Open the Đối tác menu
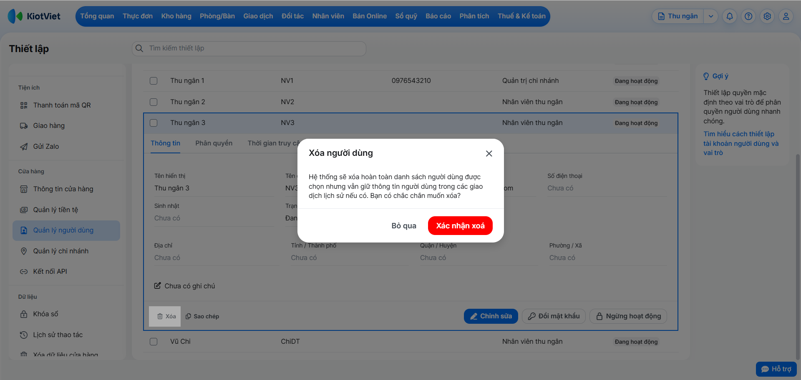The width and height of the screenshot is (801, 380). click(x=292, y=16)
